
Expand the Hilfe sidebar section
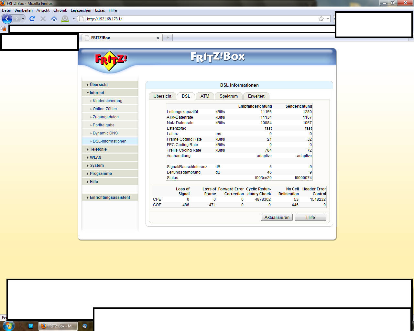(110, 182)
